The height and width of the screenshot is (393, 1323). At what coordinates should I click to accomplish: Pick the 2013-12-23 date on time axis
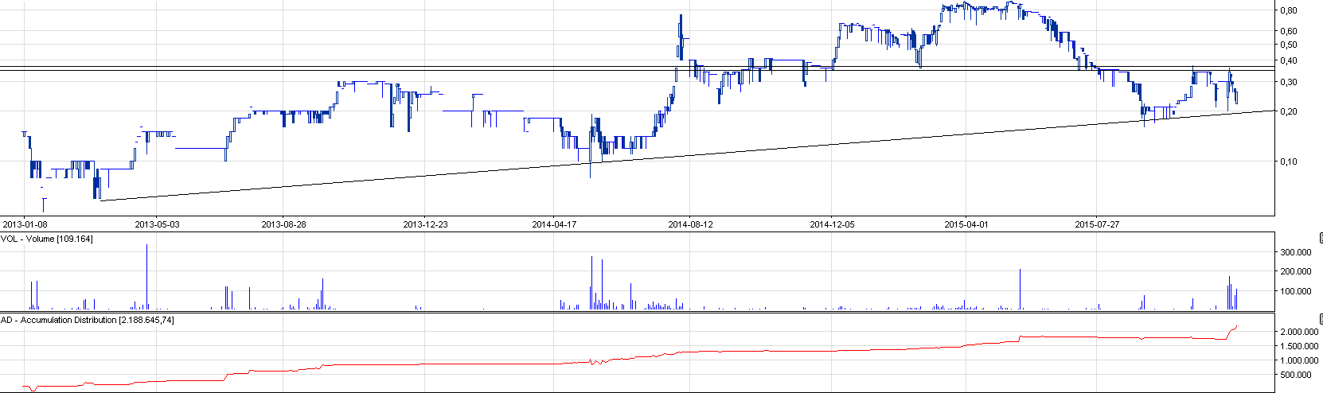[425, 224]
